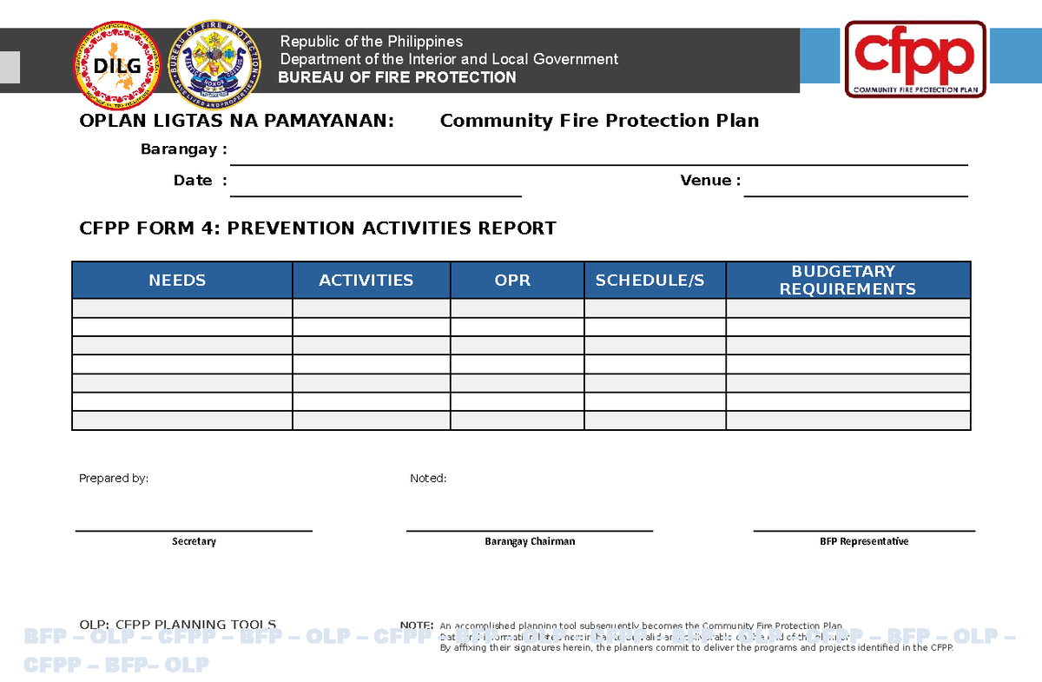
Task: Click the OLP: CFPP PLANNING TOOLS label
Action: coord(178,624)
